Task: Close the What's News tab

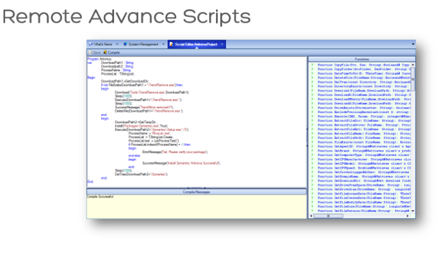Action: tap(116, 44)
